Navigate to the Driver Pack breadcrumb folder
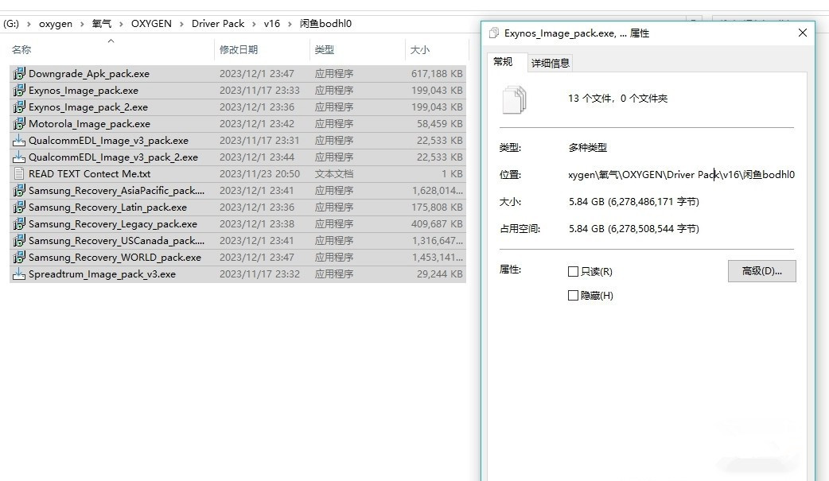 coord(218,24)
